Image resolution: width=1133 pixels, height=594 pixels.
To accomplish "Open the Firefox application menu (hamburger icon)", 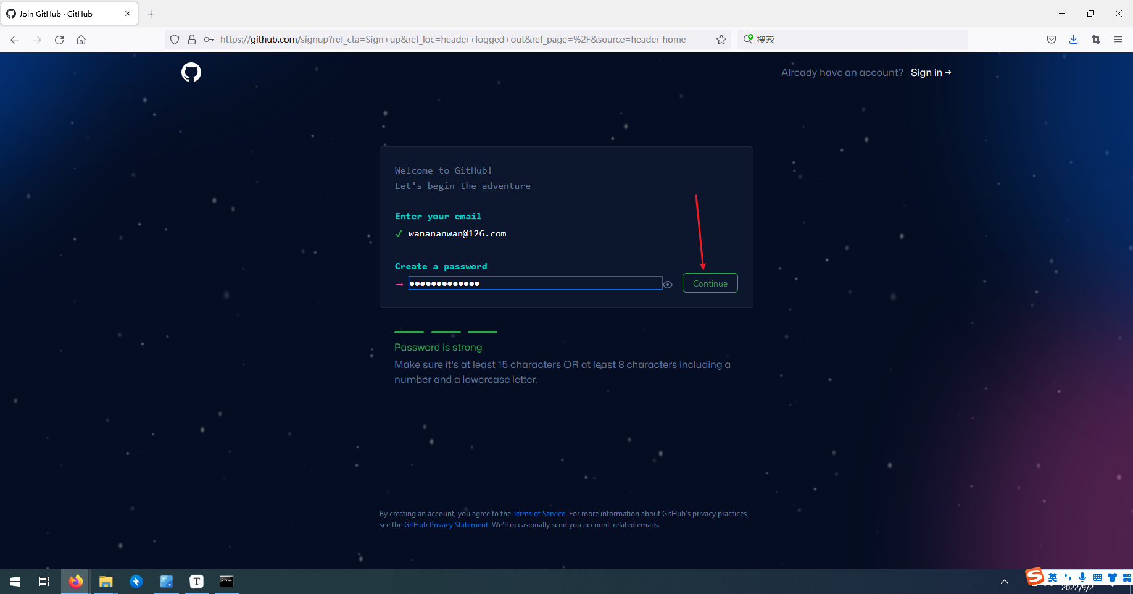I will click(x=1118, y=39).
